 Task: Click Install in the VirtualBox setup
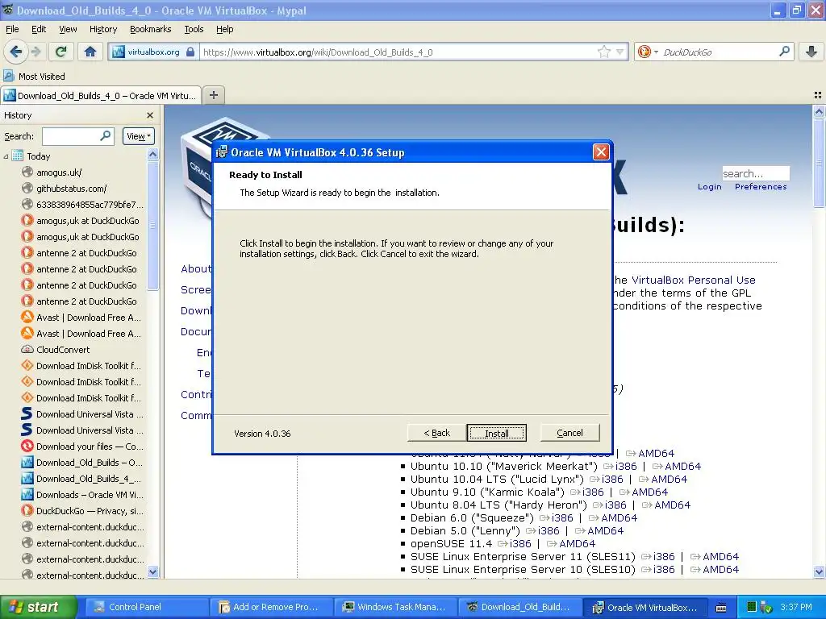pyautogui.click(x=496, y=433)
